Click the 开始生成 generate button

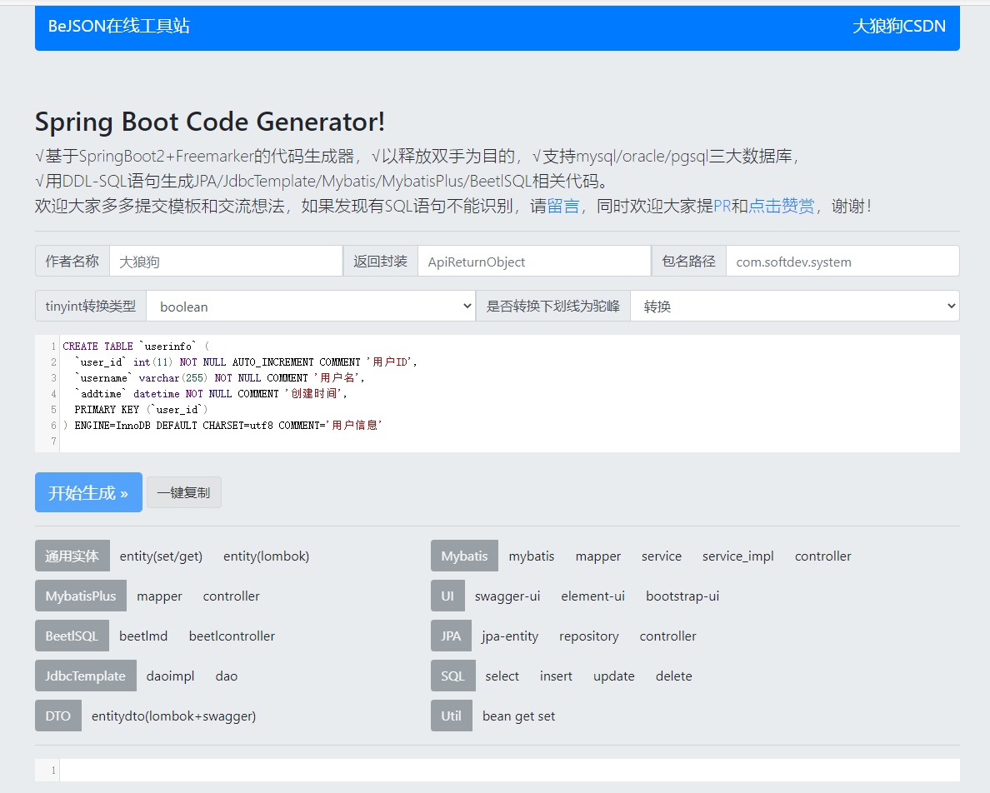coord(88,492)
